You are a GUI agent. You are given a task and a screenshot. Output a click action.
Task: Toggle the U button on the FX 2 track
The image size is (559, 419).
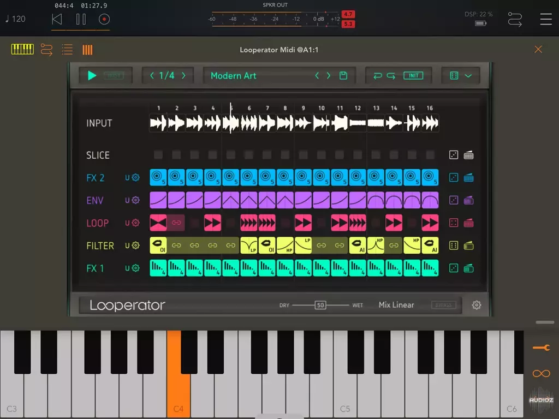127,177
